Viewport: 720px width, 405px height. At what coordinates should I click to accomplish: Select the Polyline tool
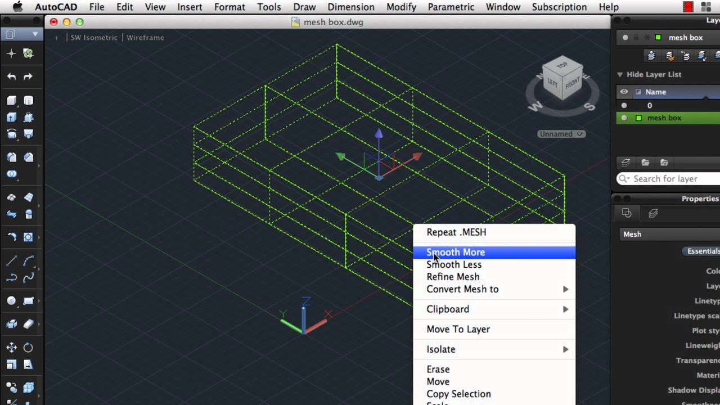coord(11,277)
